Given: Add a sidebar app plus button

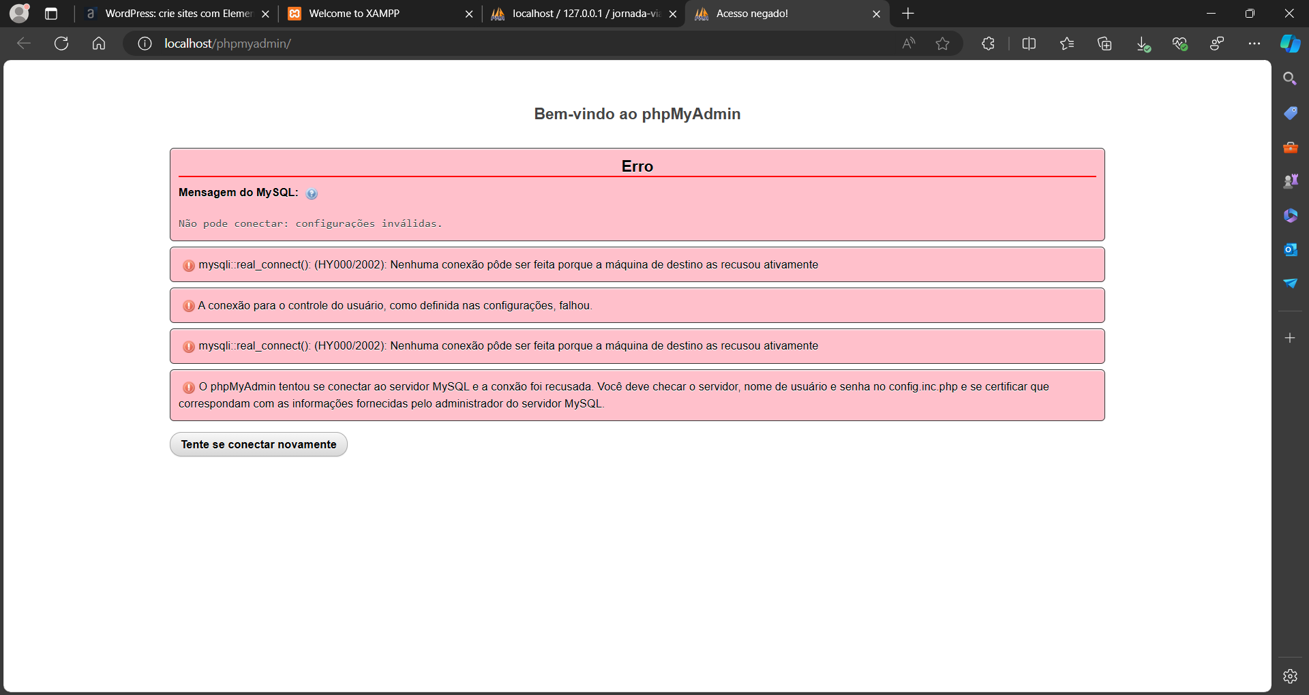Looking at the screenshot, I should point(1290,338).
